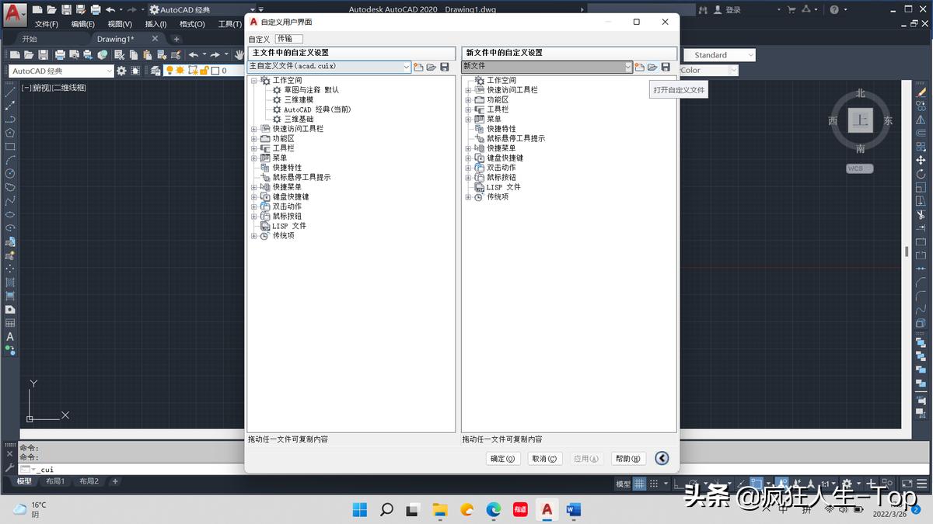Screen dimensions: 933x524
Task: Click the collapse arrow beside the Help button
Action: tap(662, 458)
